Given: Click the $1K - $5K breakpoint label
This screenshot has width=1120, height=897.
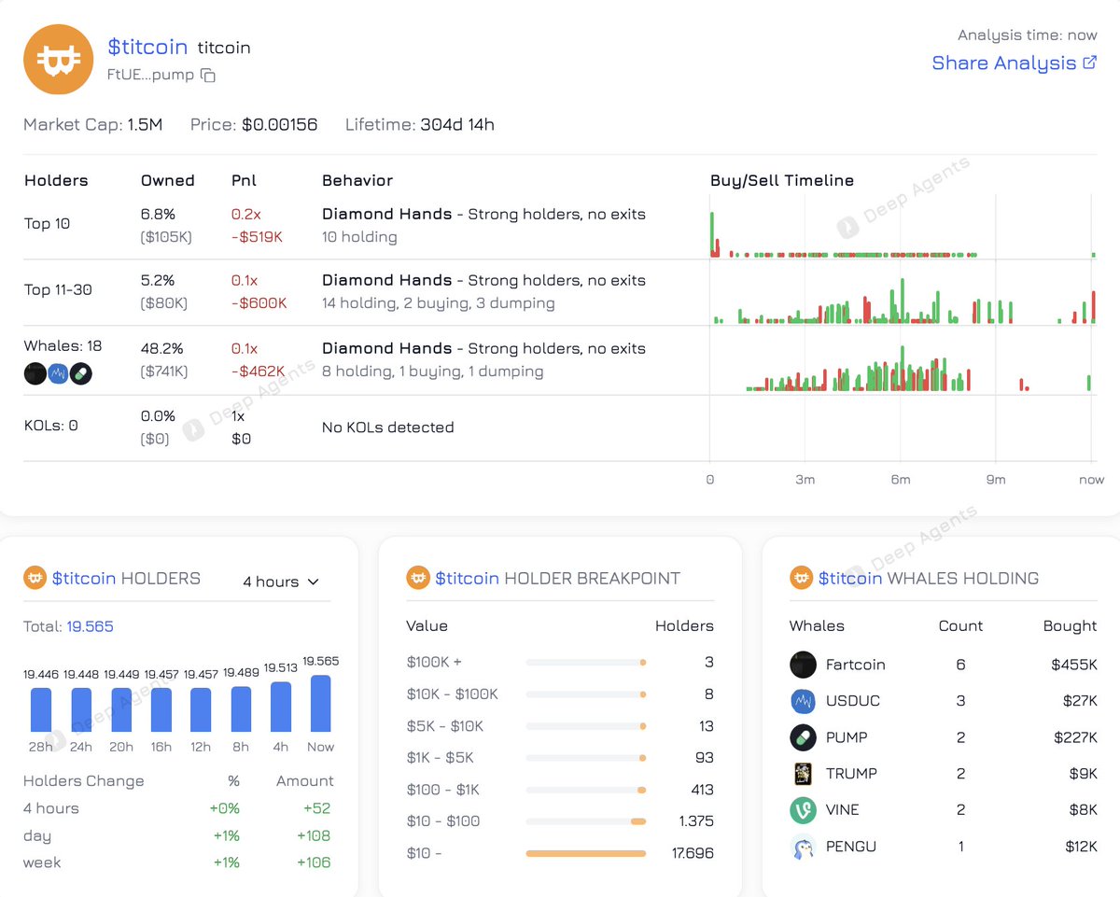Looking at the screenshot, I should [441, 758].
